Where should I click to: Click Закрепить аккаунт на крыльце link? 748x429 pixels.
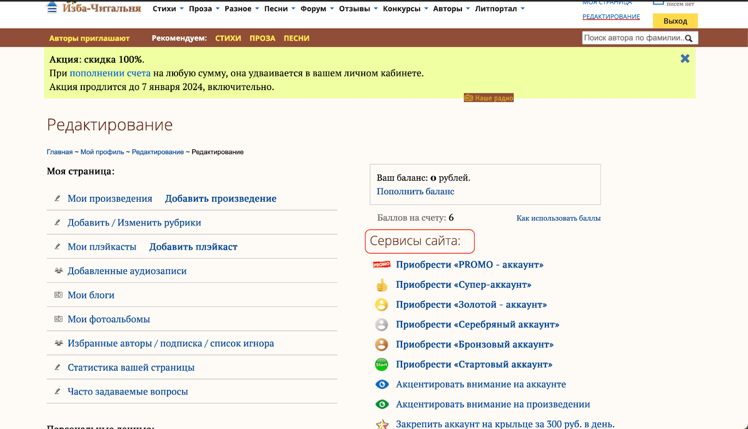tap(505, 424)
